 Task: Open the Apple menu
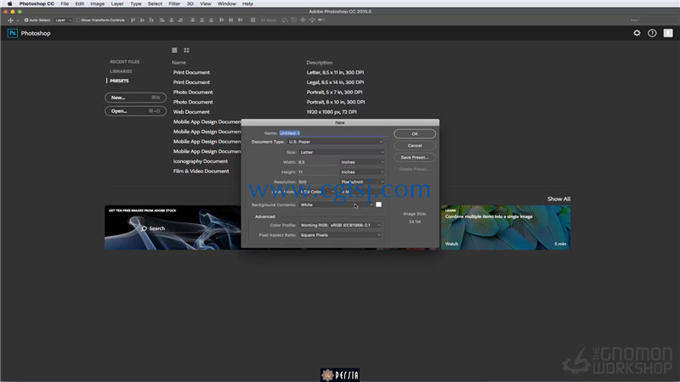9,3
